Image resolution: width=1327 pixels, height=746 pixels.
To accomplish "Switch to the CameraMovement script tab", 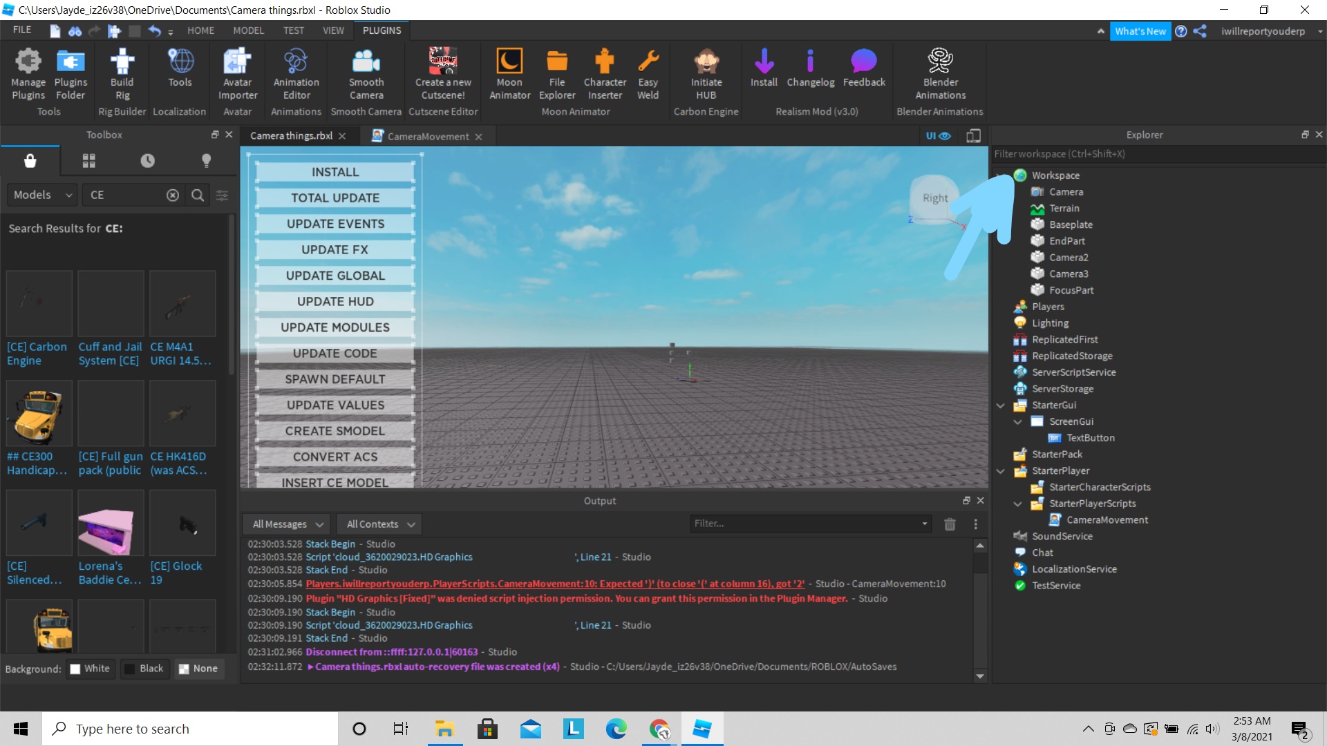I will (x=427, y=137).
